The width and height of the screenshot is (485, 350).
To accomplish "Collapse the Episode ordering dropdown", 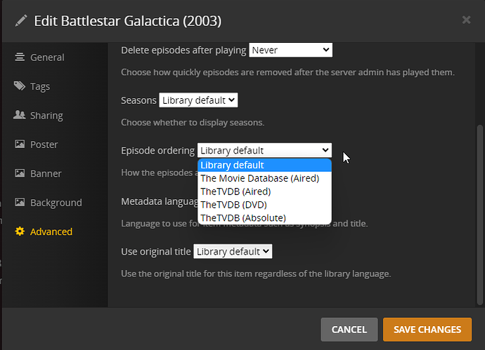I will [264, 150].
